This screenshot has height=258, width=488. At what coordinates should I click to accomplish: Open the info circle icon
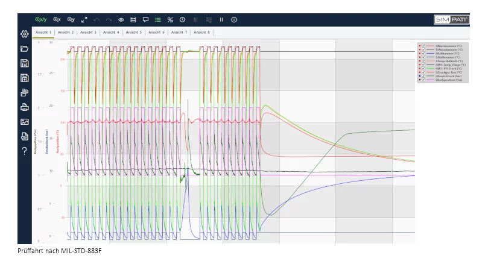point(234,19)
